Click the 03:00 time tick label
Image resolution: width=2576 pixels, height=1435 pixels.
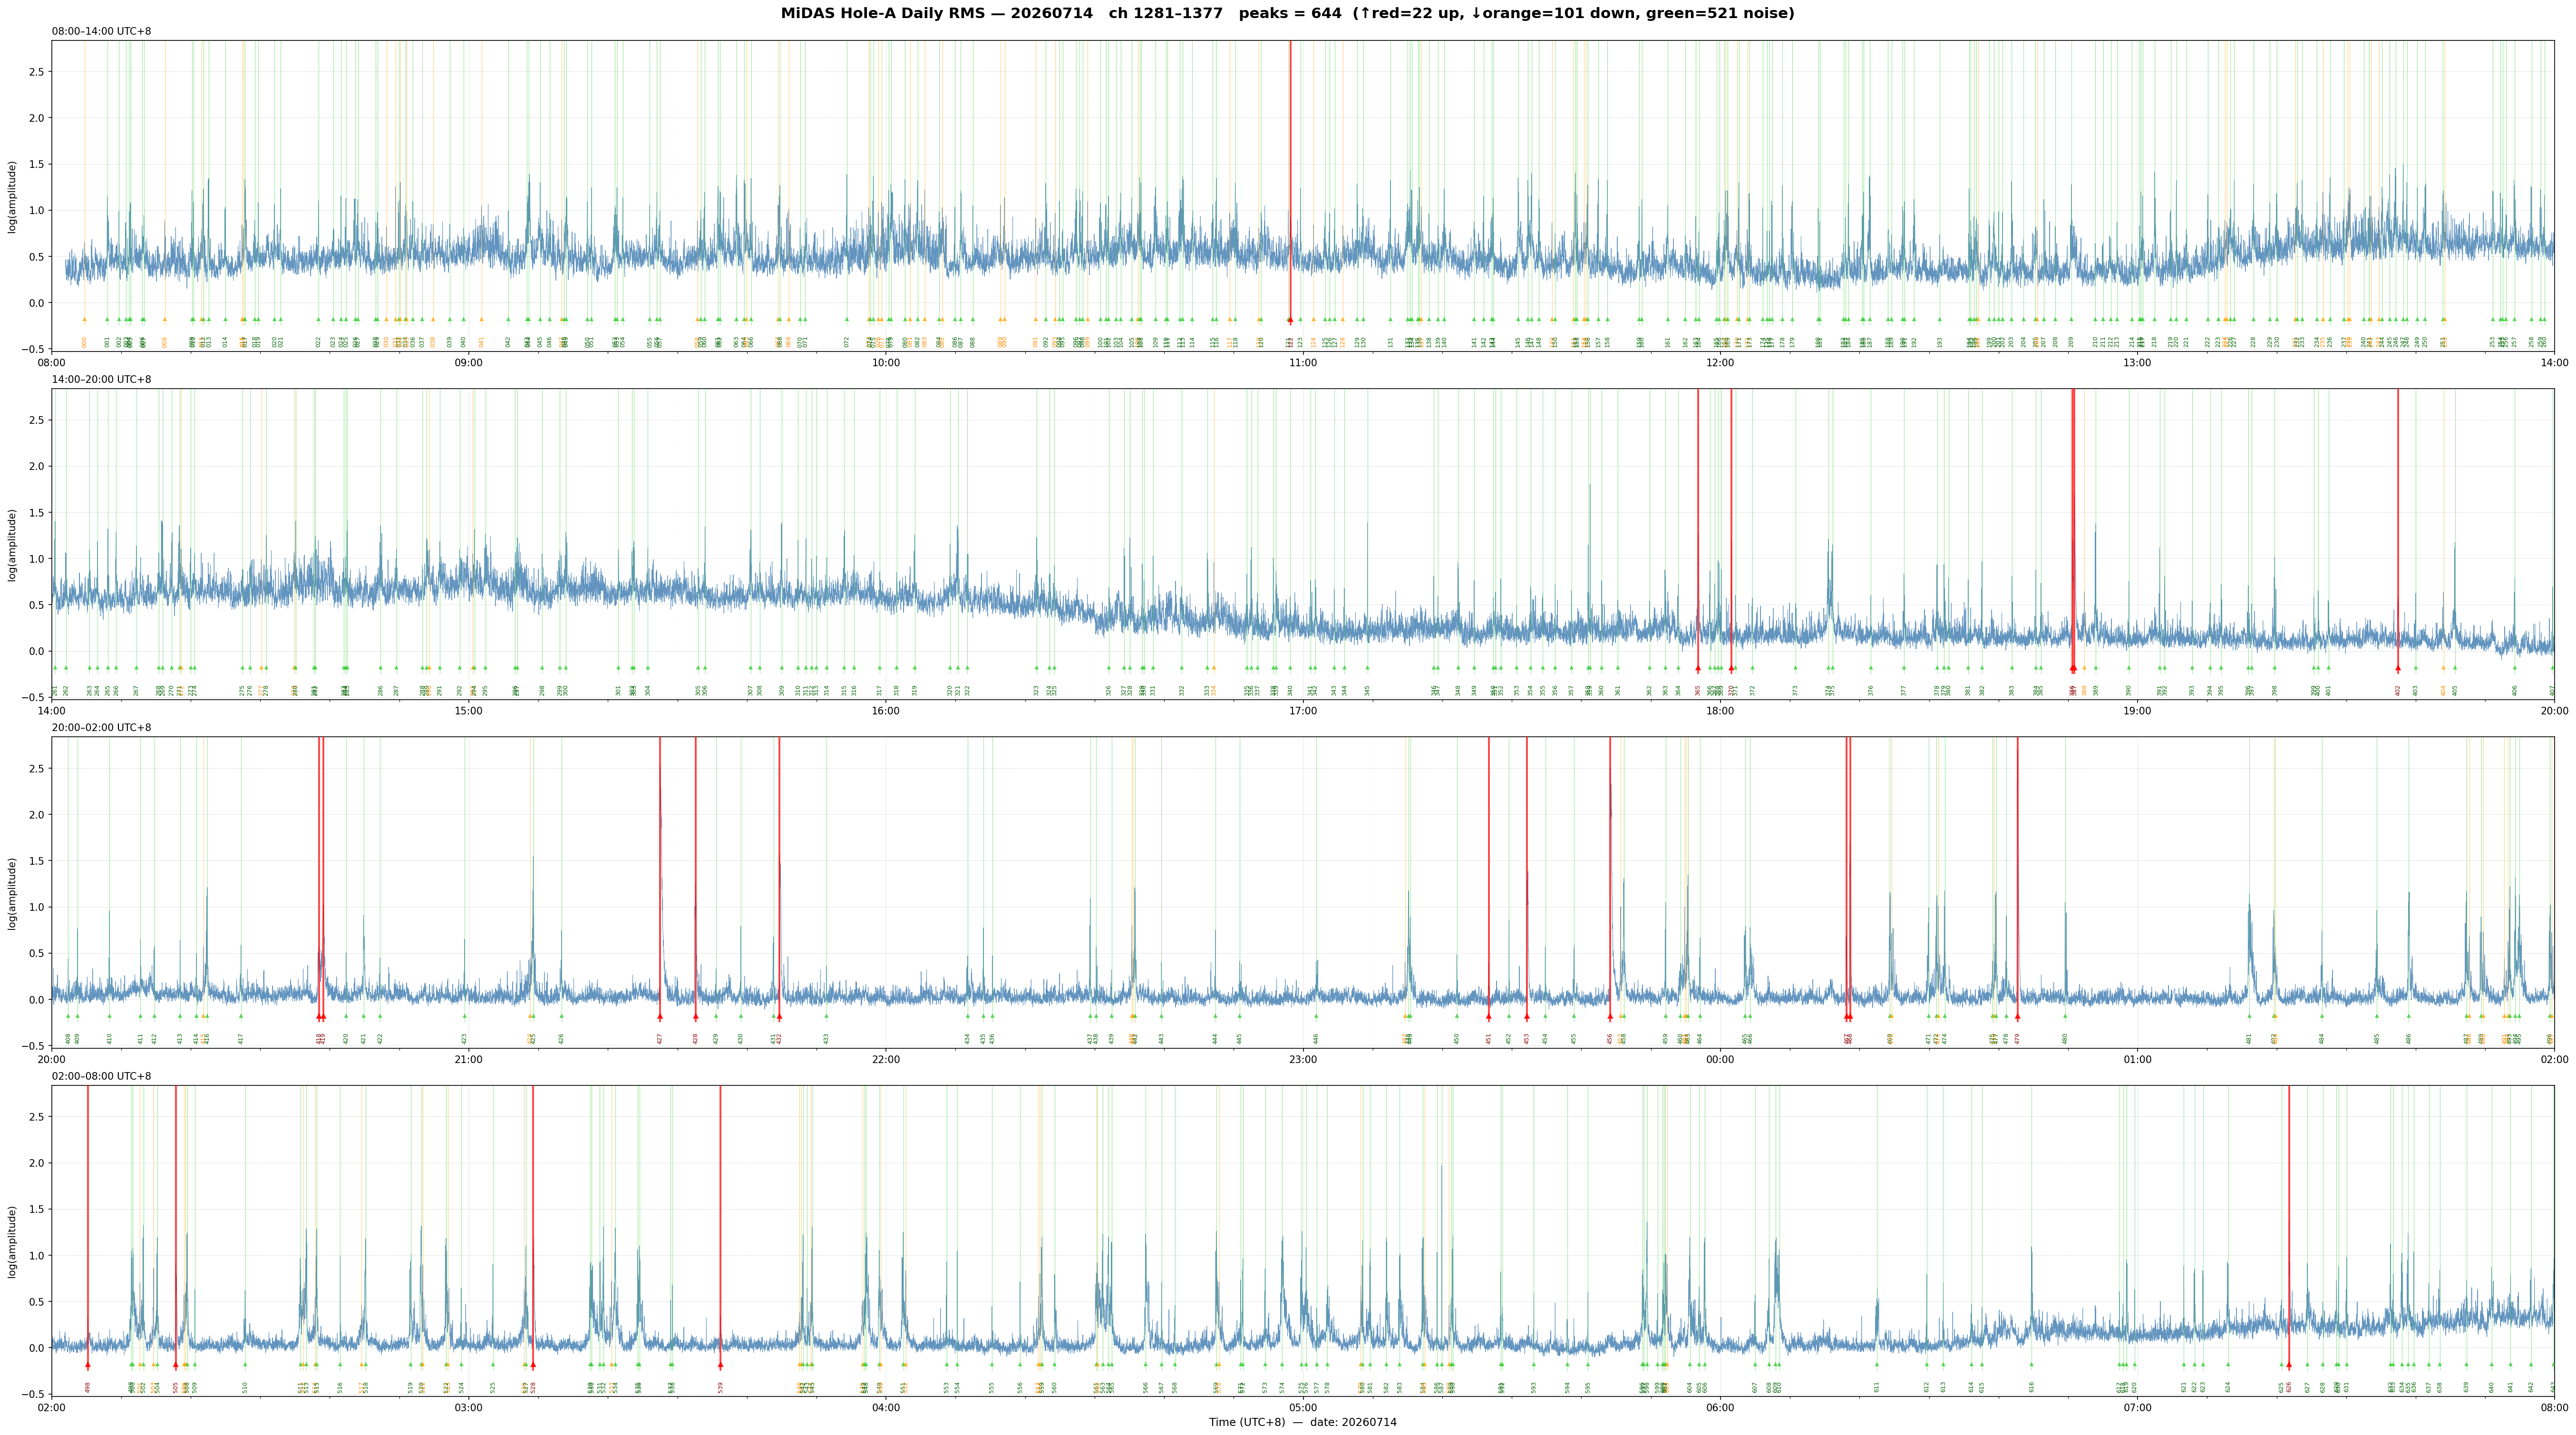(469, 1408)
